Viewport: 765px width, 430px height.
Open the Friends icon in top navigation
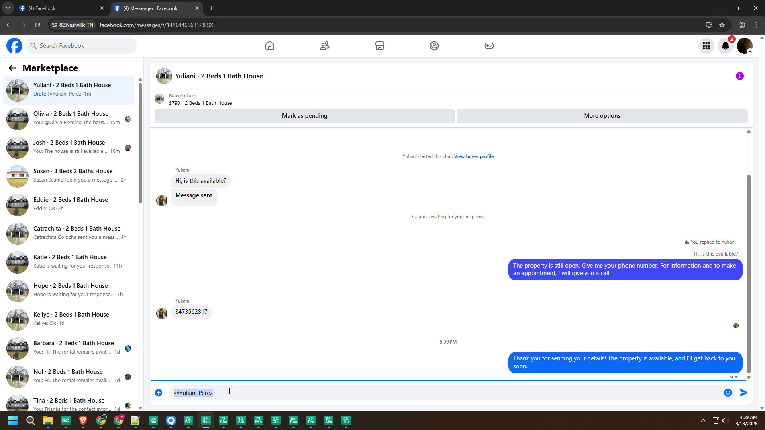(x=325, y=46)
